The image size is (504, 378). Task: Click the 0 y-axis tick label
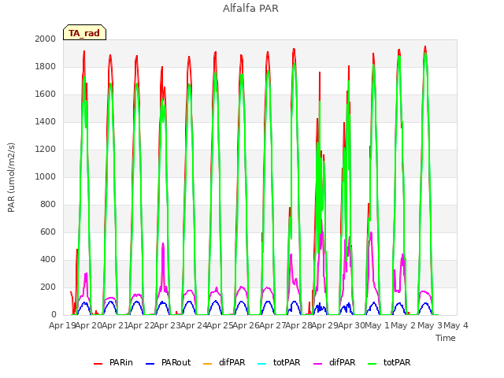point(54,315)
